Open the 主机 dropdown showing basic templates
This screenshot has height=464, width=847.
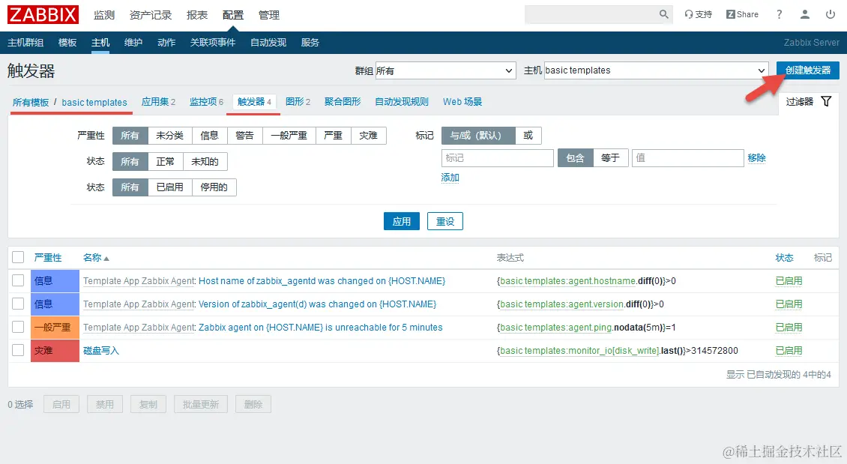tap(656, 70)
